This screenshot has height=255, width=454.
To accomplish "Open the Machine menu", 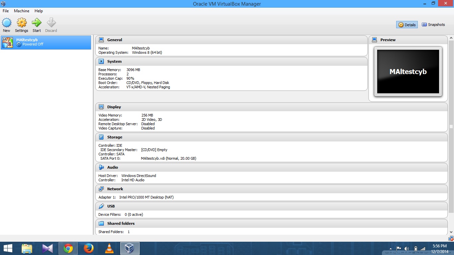I will [22, 11].
